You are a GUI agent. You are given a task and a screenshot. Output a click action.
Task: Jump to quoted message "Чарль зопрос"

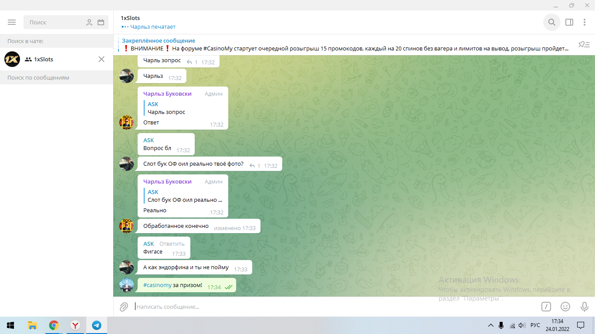click(183, 108)
